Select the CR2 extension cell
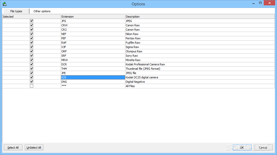Image resolution: width=277 pixels, height=155 pixels. [93, 30]
